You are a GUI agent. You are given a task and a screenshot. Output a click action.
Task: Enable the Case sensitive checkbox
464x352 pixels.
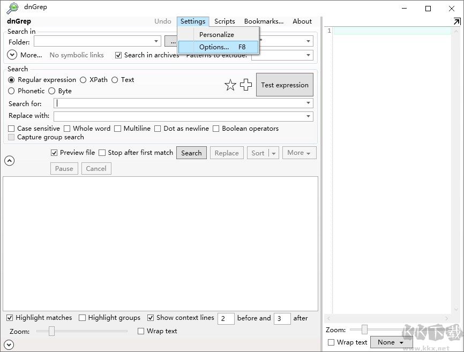(x=11, y=129)
